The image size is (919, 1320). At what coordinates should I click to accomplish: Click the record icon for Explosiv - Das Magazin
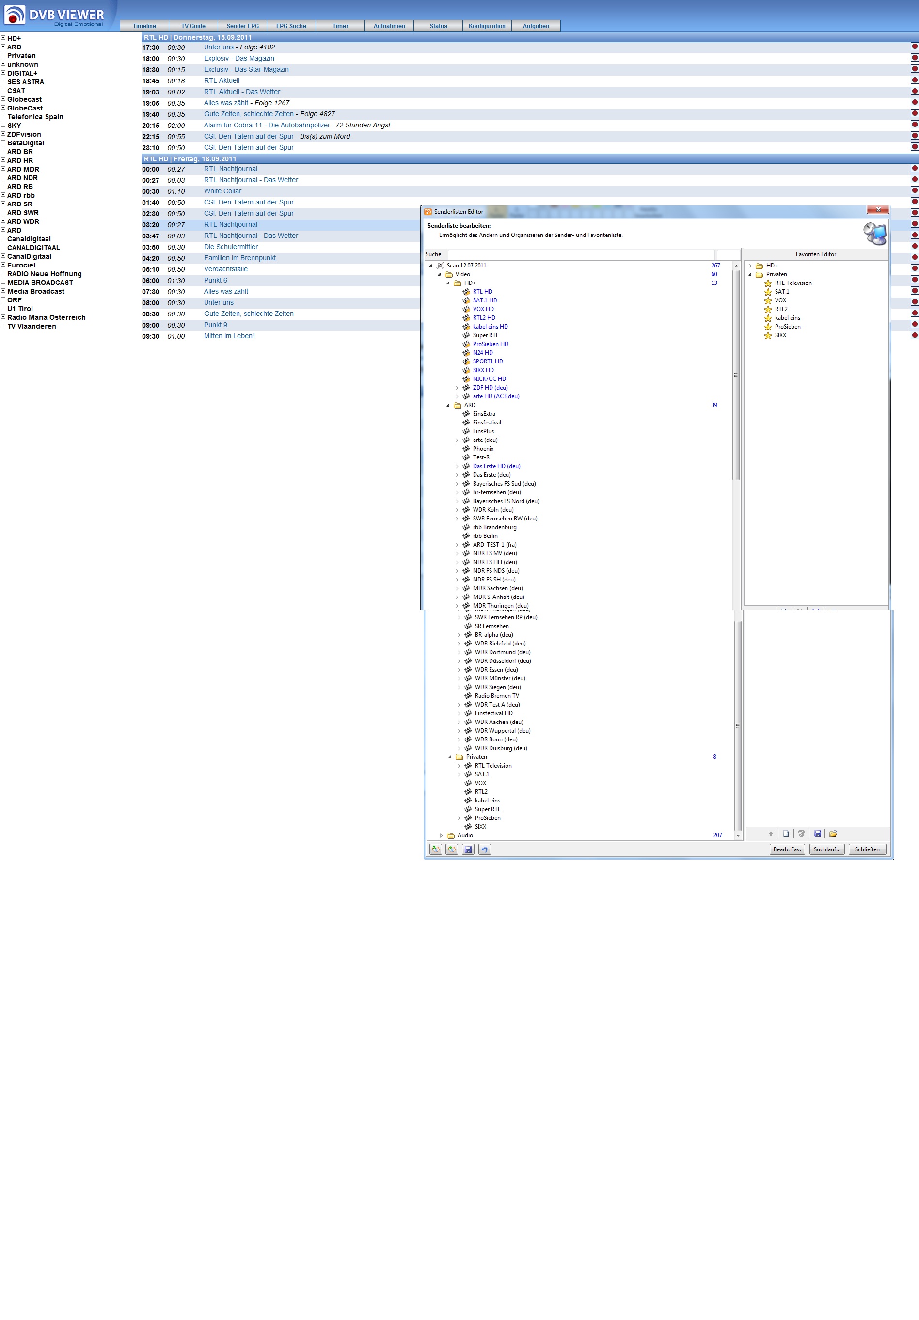pyautogui.click(x=914, y=58)
